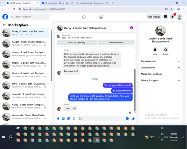Click the Search Facebook field

[30, 17]
